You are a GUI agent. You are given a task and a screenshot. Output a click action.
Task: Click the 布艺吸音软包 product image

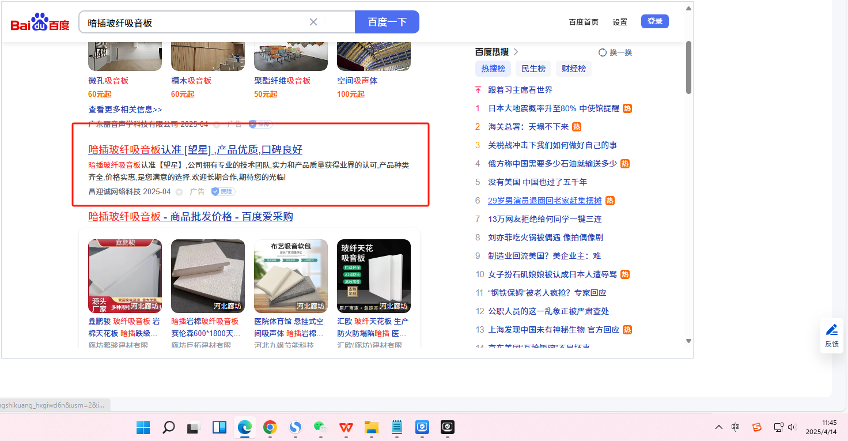coord(291,276)
